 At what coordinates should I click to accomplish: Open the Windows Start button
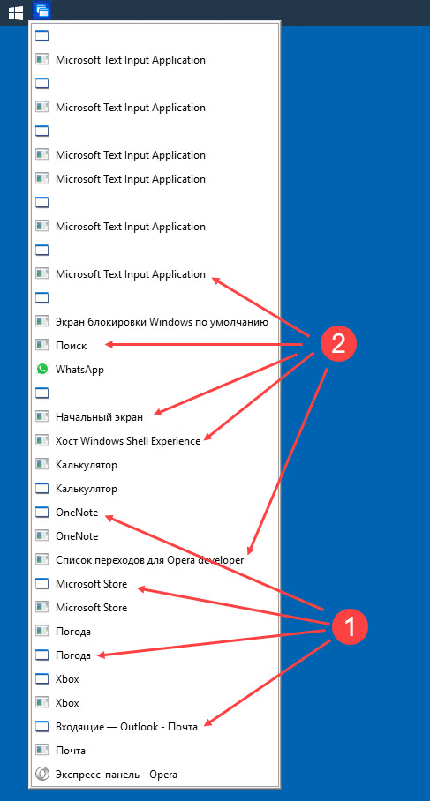tap(16, 12)
